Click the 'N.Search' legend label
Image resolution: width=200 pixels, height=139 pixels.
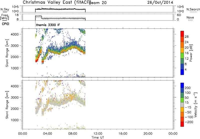pos(193,9)
